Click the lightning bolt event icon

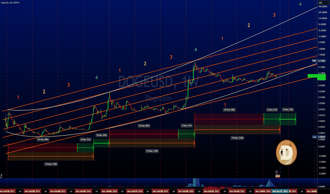pos(277,172)
